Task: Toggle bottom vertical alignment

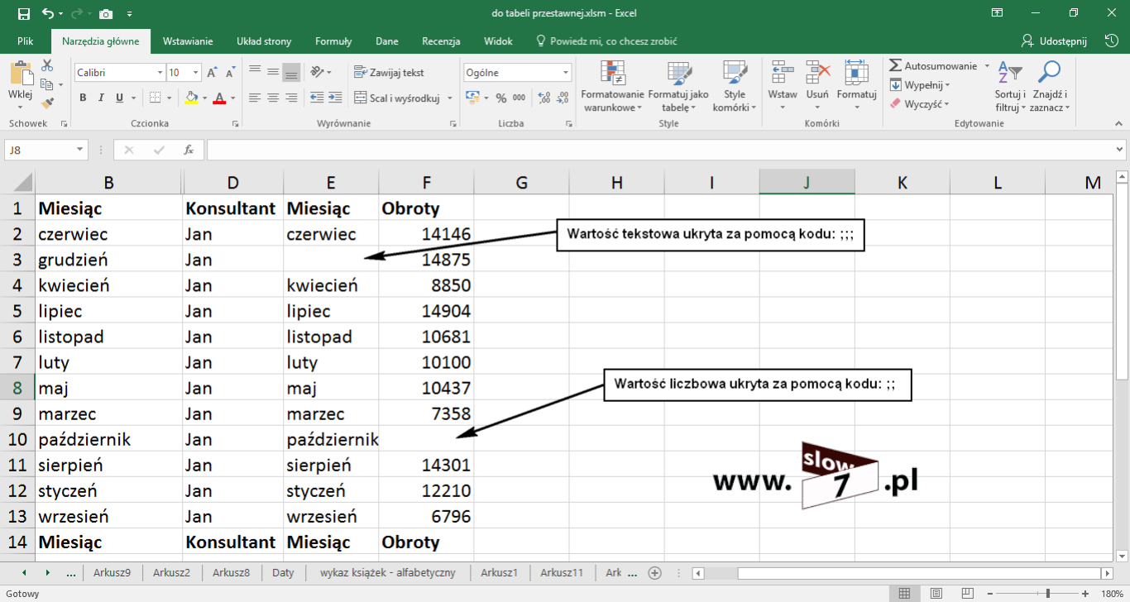Action: 291,73
